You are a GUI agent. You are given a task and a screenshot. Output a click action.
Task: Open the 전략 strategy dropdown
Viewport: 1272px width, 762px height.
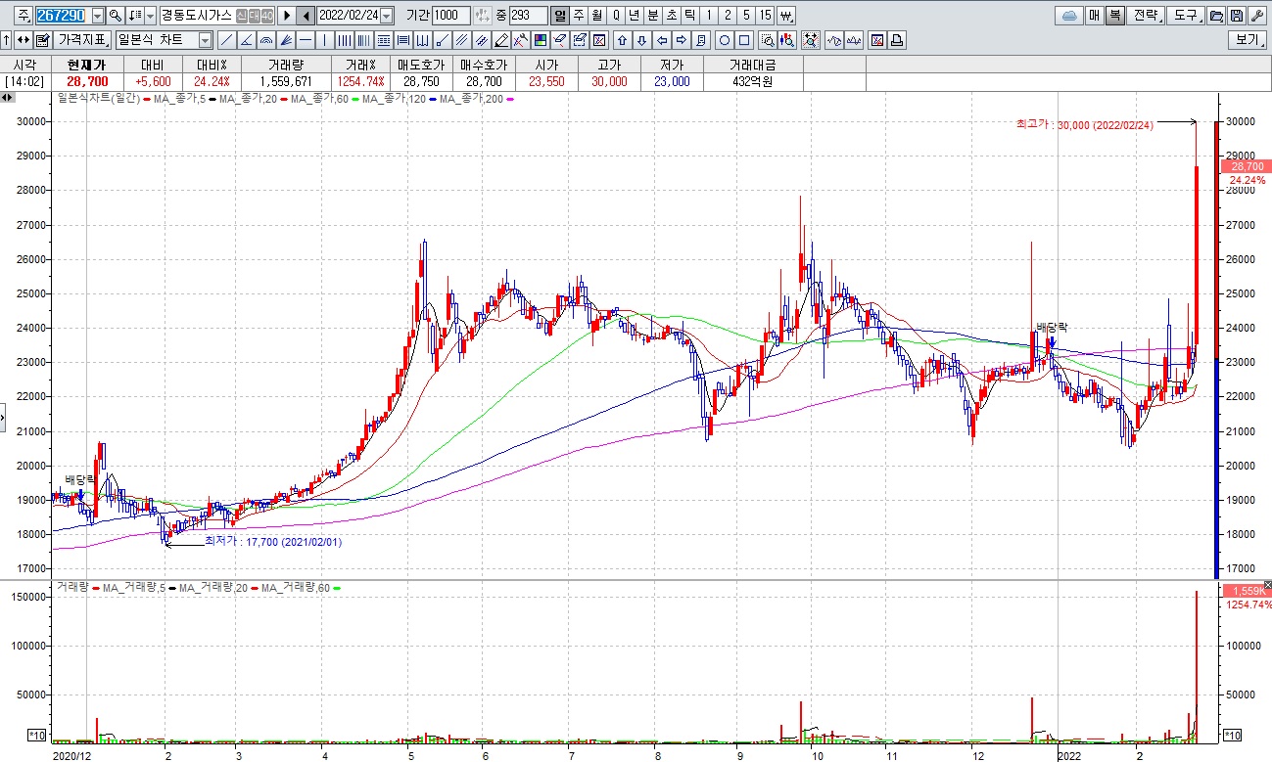tap(1148, 16)
